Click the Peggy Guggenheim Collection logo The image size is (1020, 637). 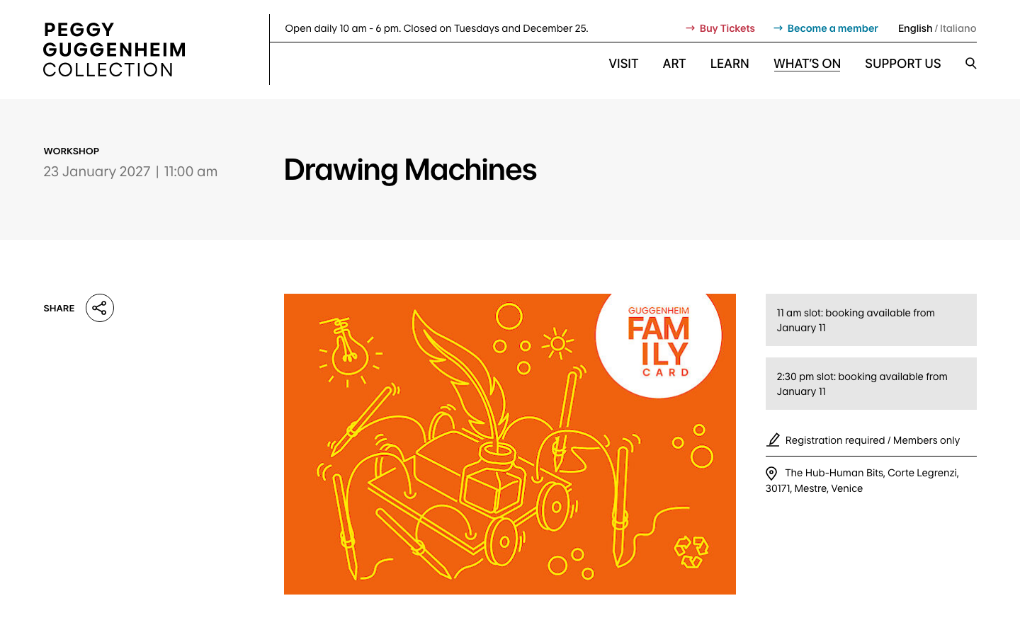click(114, 50)
